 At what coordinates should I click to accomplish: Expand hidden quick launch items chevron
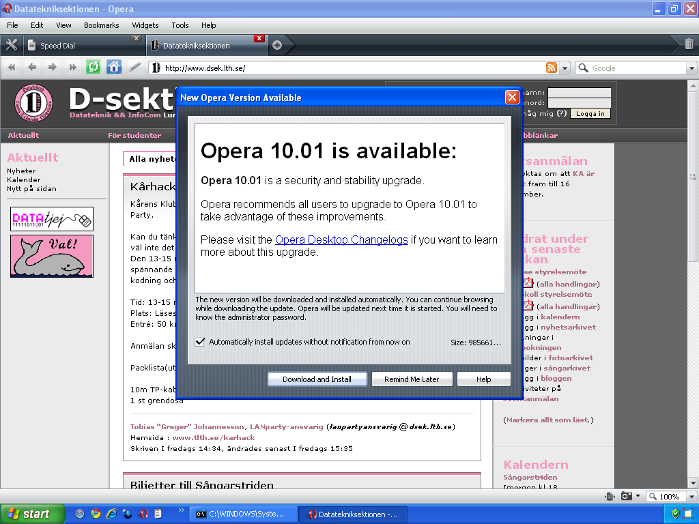(x=181, y=510)
